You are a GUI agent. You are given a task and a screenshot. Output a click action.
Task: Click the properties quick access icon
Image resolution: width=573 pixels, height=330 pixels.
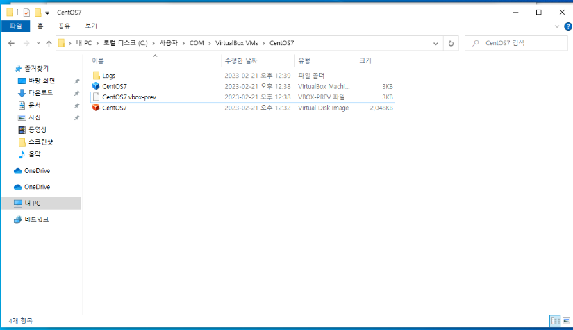[x=26, y=13]
